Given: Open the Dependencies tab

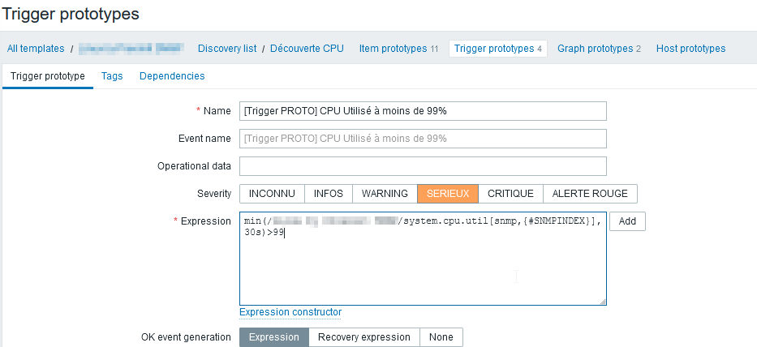Looking at the screenshot, I should click(172, 76).
